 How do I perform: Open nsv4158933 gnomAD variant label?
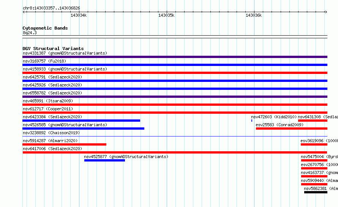click(65, 69)
